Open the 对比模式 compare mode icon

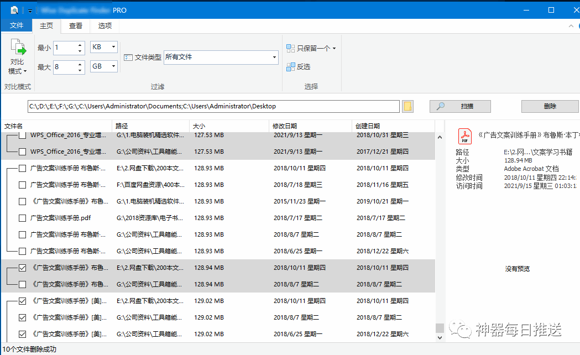(x=18, y=47)
